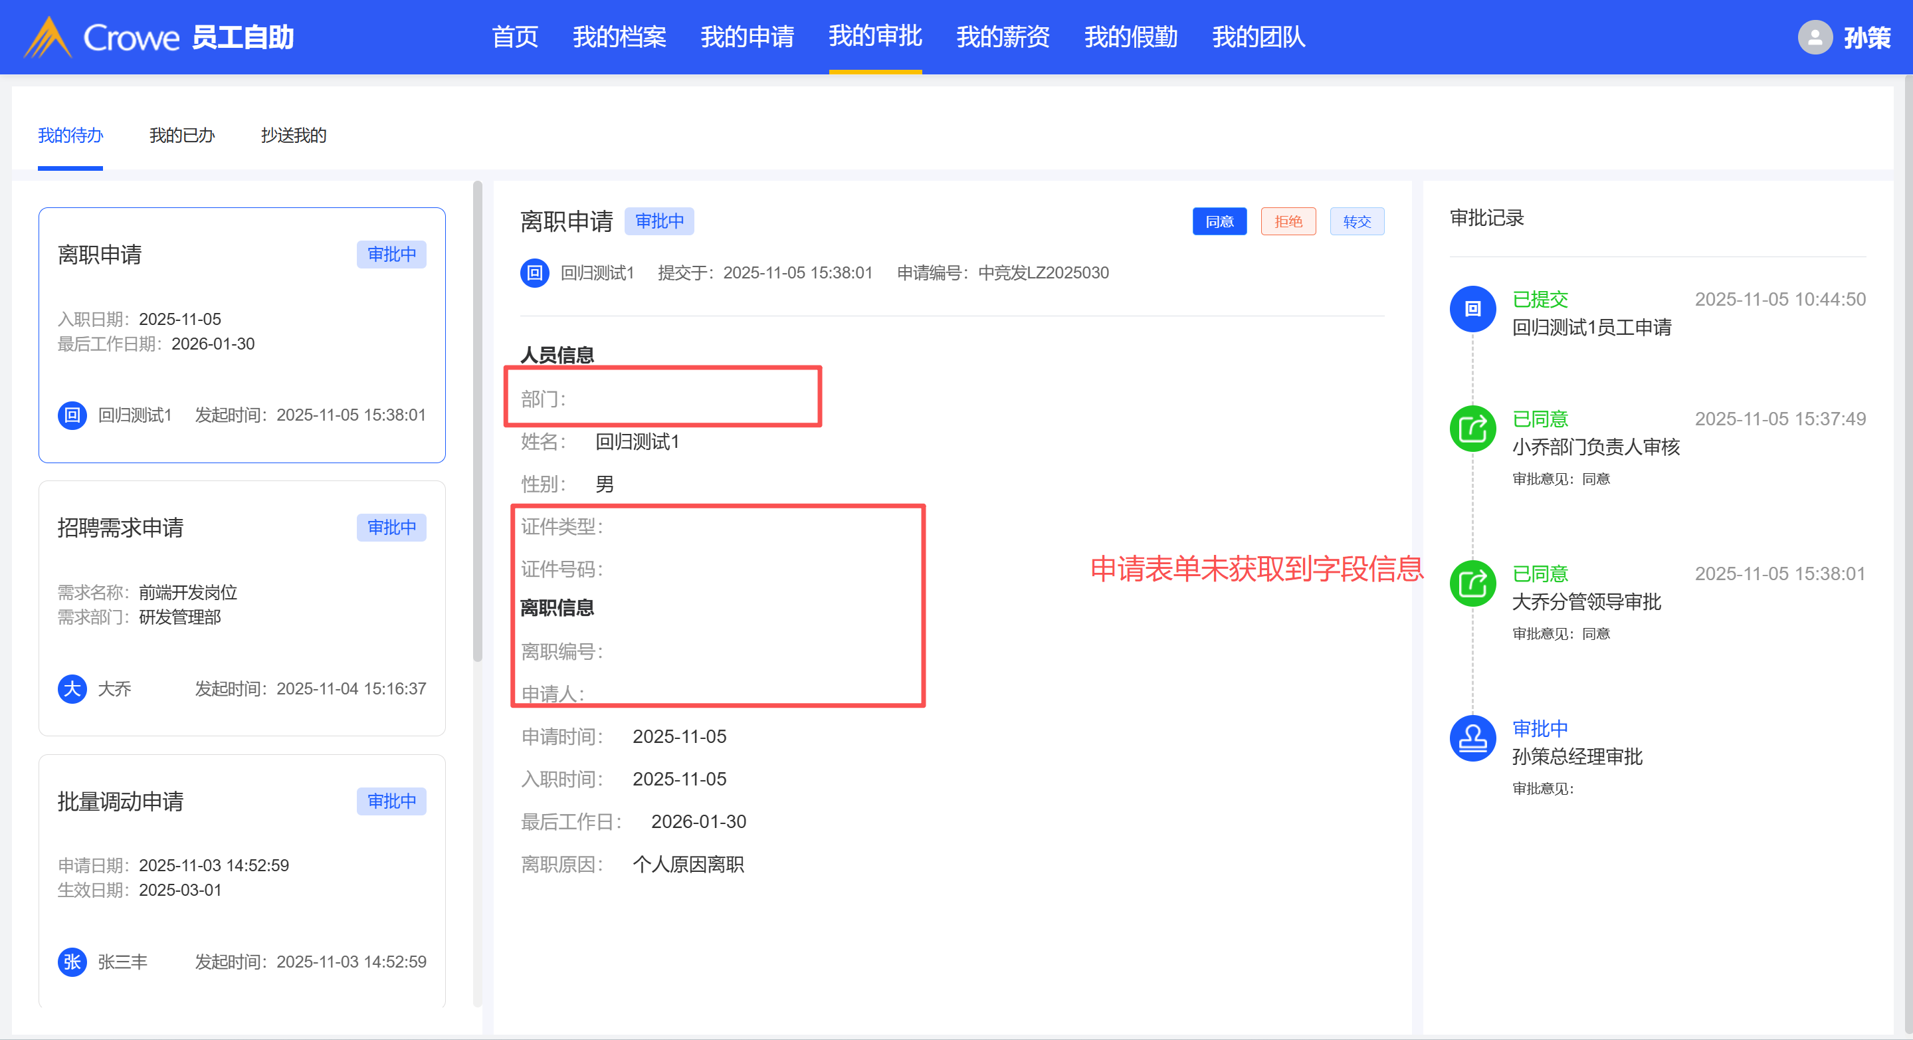This screenshot has width=1913, height=1040.
Task: Click the Crowe logo icon
Action: coord(49,37)
